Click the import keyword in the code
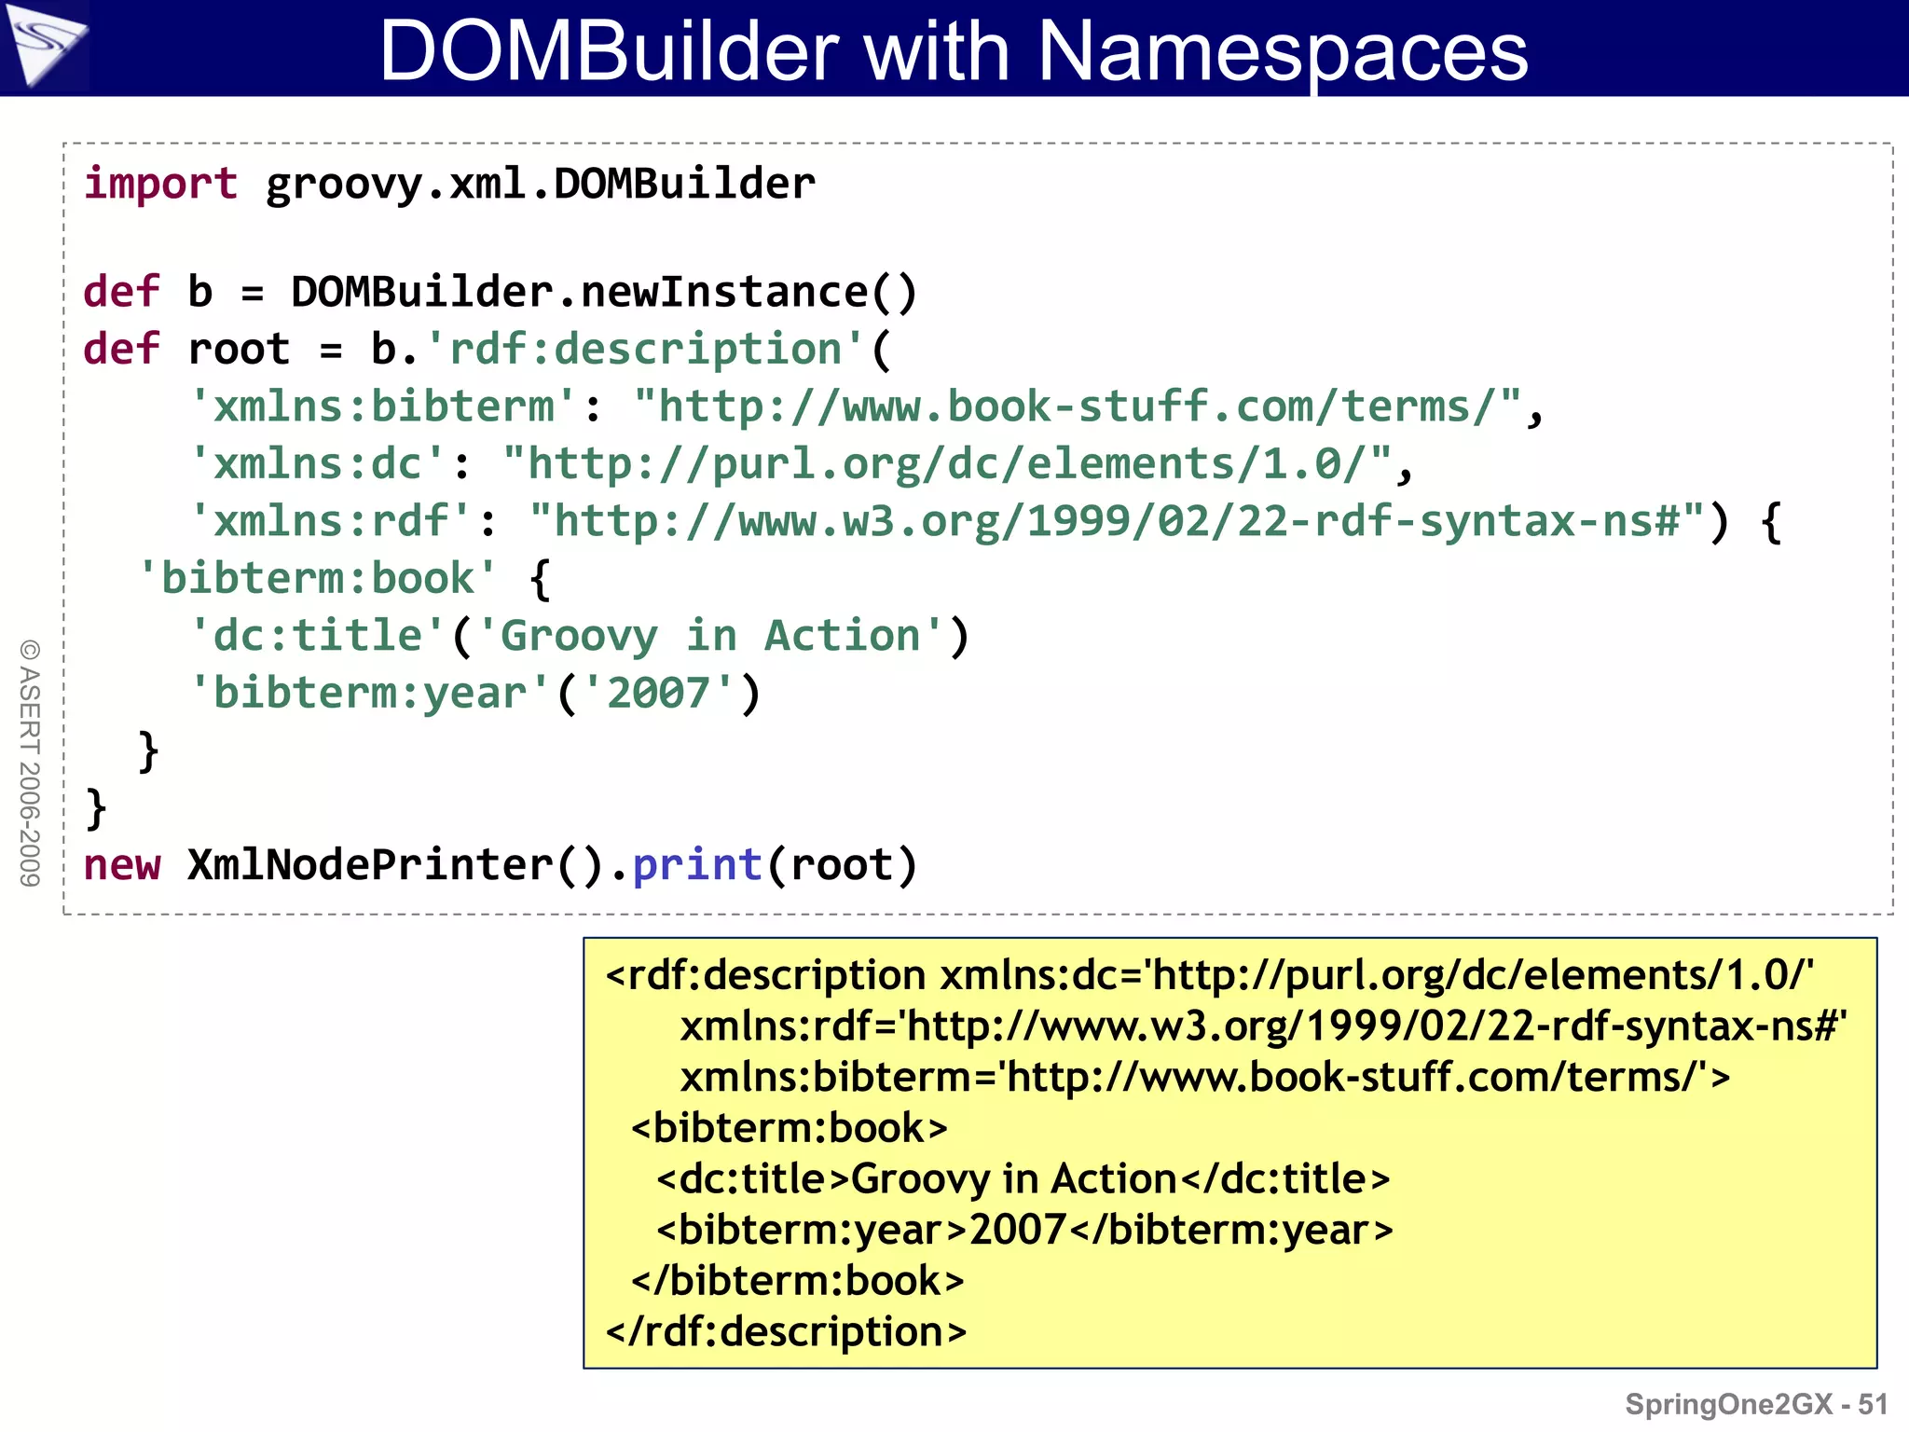 (160, 184)
